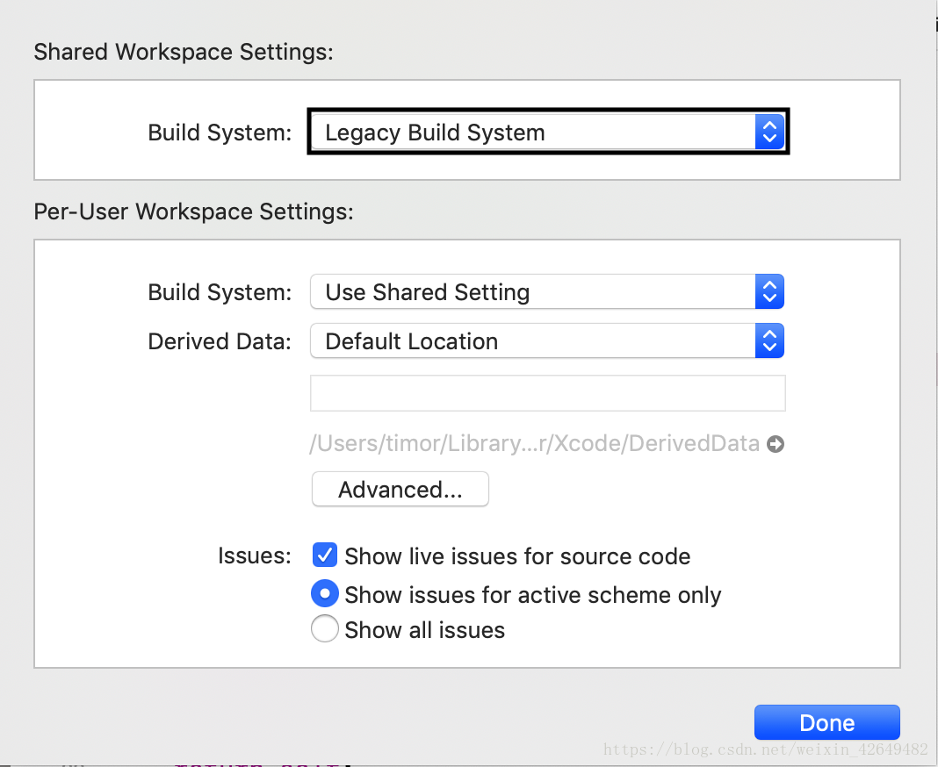The height and width of the screenshot is (767, 938).
Task: Select Show issues for active scheme only
Action: (325, 593)
